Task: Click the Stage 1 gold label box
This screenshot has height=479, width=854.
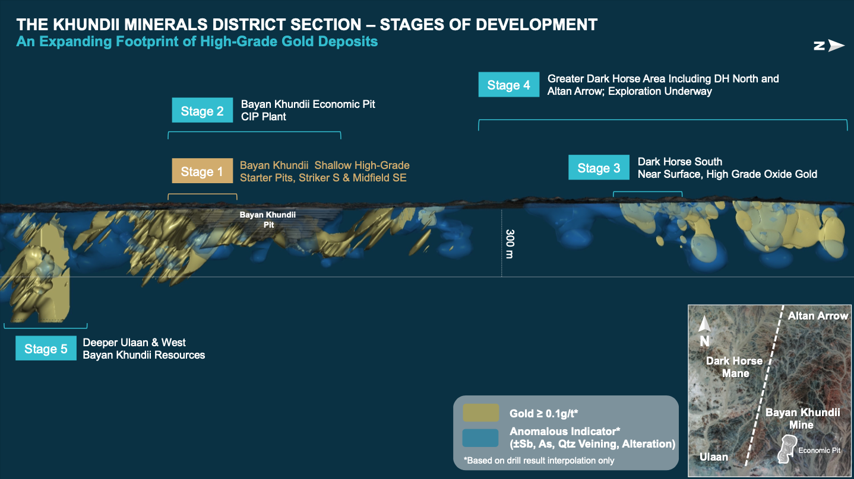Action: pyautogui.click(x=202, y=171)
